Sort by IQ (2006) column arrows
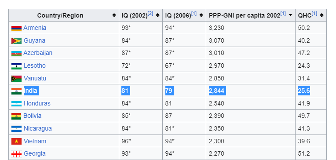336x160 pixels. click(x=201, y=15)
